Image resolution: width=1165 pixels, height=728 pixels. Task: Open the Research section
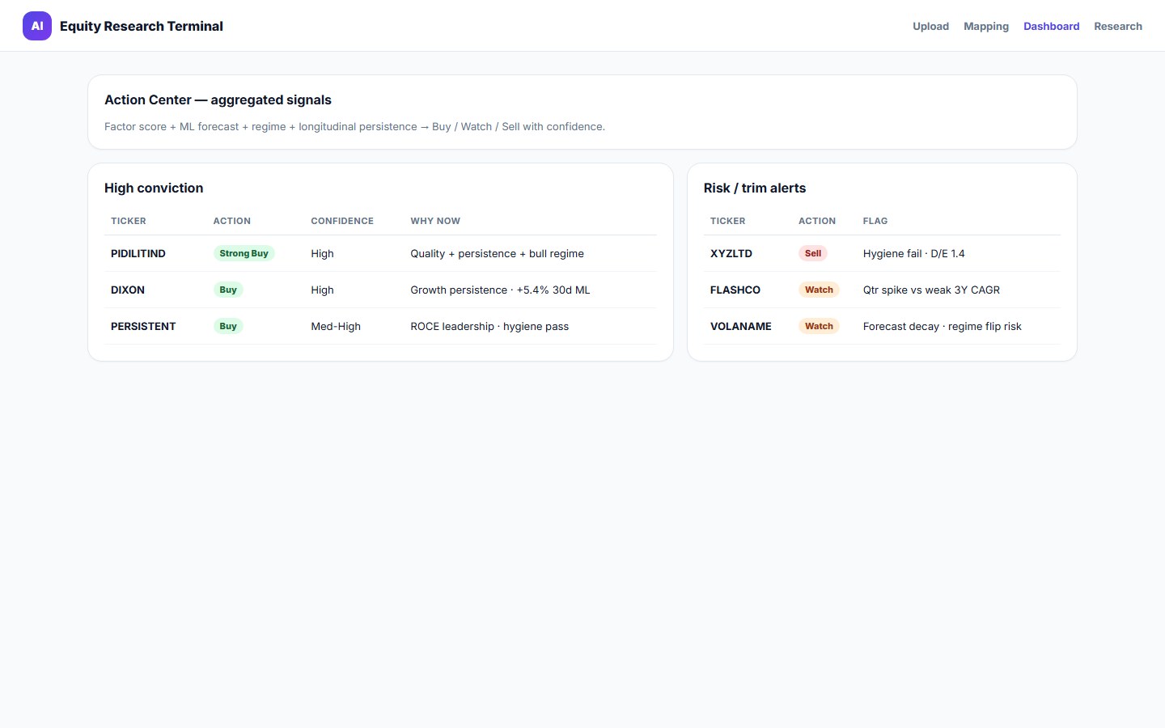[1118, 26]
